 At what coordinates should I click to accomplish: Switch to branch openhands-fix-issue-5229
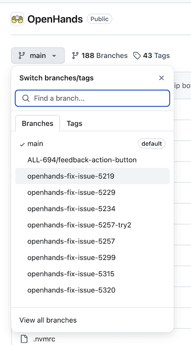click(93, 192)
